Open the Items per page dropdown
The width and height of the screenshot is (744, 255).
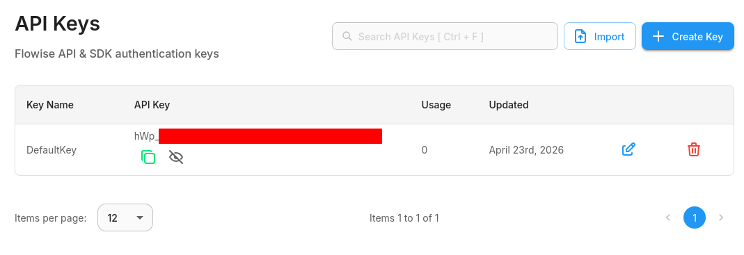(125, 217)
